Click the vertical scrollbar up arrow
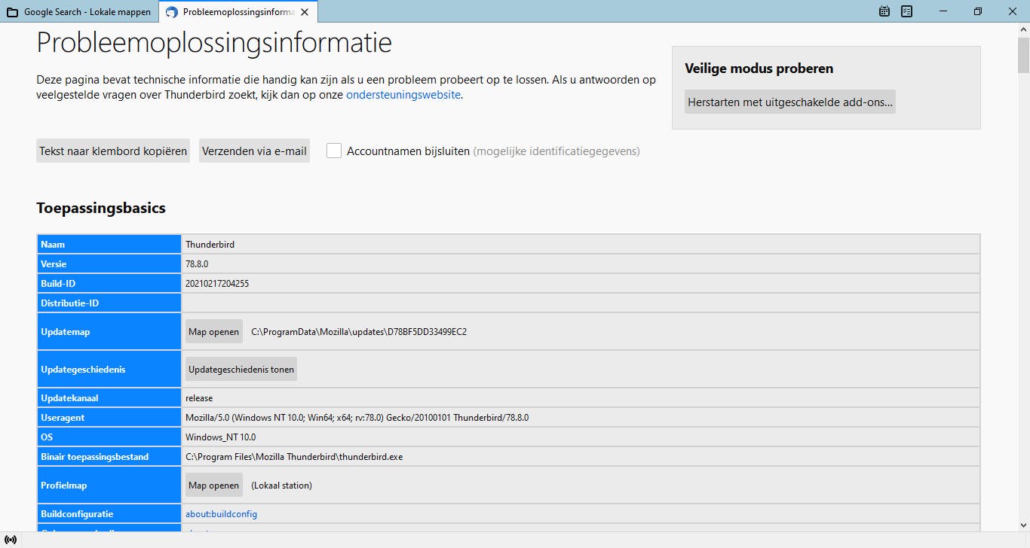Image resolution: width=1030 pixels, height=548 pixels. click(x=1023, y=29)
